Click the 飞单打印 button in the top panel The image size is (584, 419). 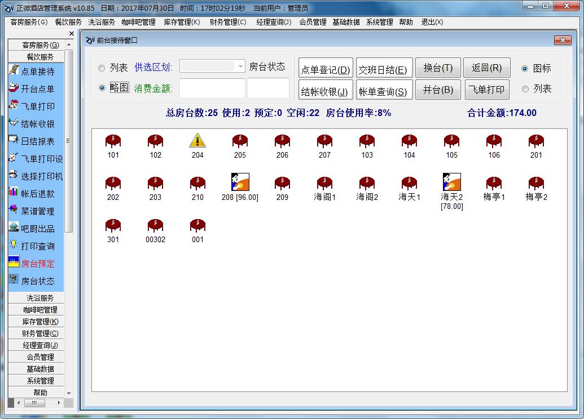click(486, 90)
